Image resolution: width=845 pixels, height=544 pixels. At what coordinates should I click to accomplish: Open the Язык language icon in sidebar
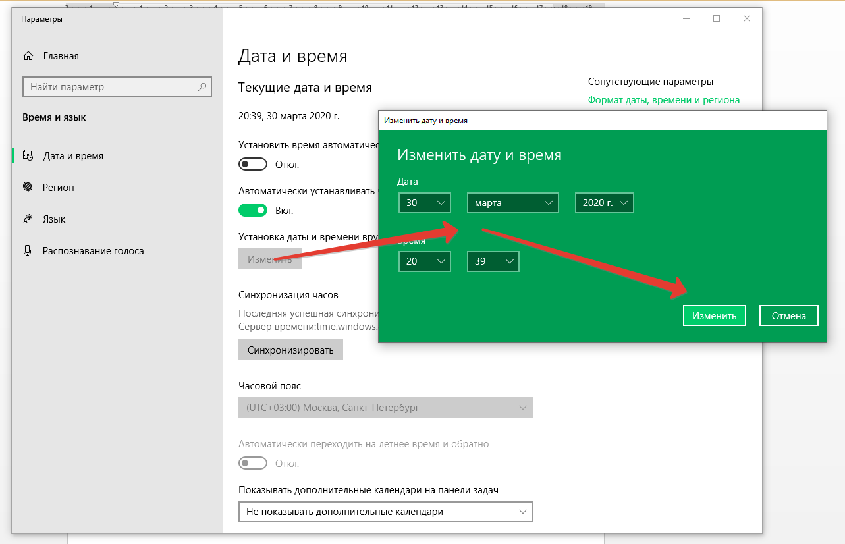(28, 219)
